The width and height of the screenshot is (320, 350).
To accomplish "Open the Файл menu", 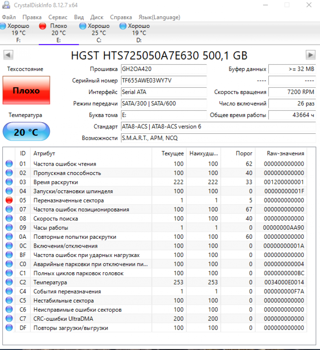I will point(9,17).
